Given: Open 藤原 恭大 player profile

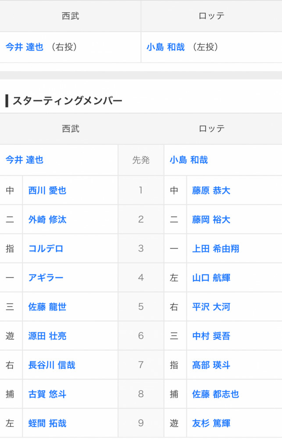Looking at the screenshot, I should pos(211,191).
